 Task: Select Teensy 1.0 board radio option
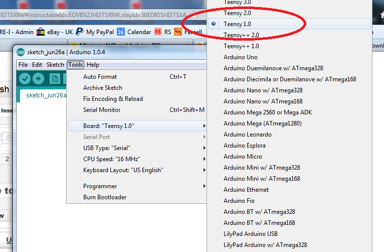coord(289,24)
